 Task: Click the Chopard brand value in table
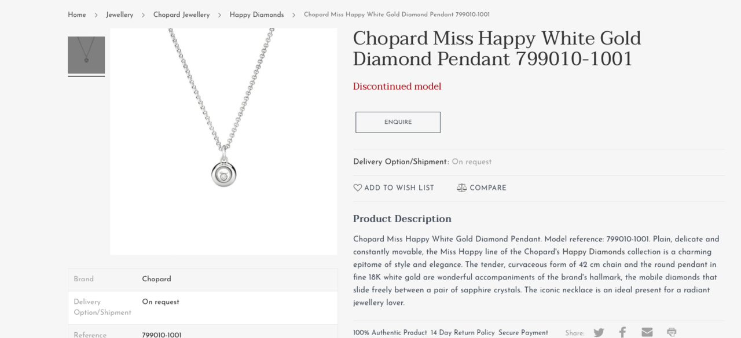point(156,280)
